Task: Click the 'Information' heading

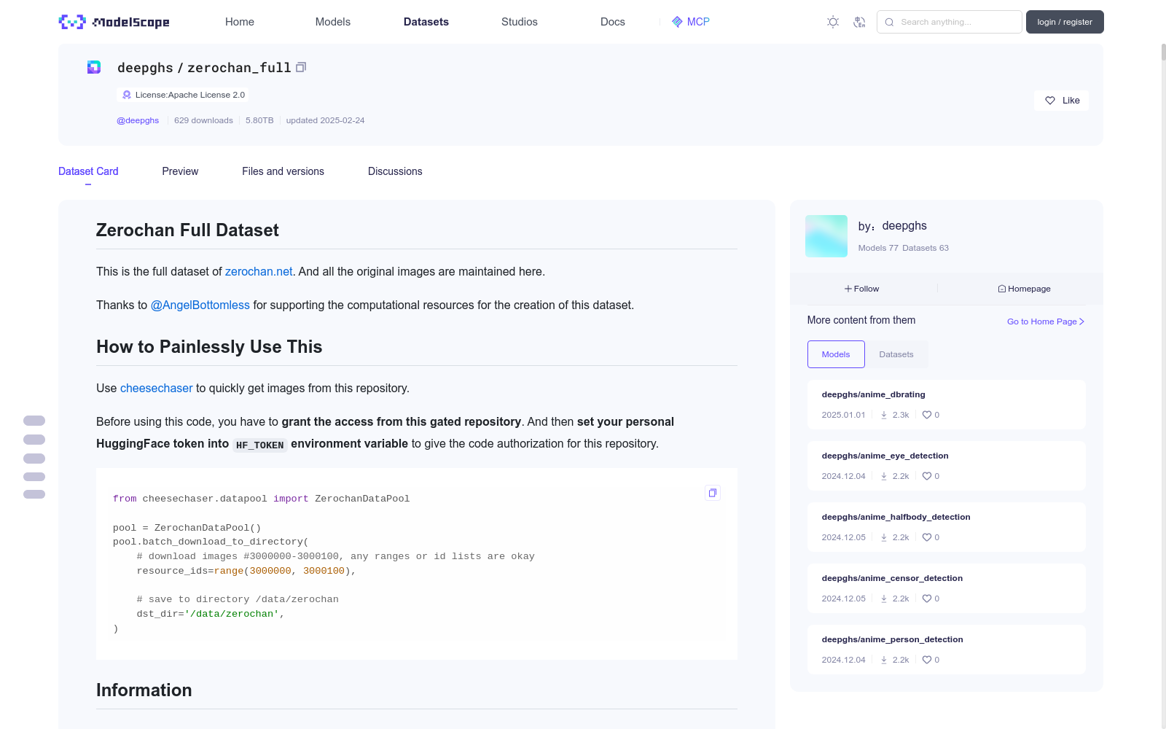Action: 144,690
